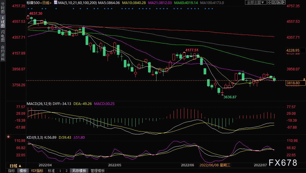Click the crosshair cursor icon
306x173 pixels.
[x=270, y=2]
